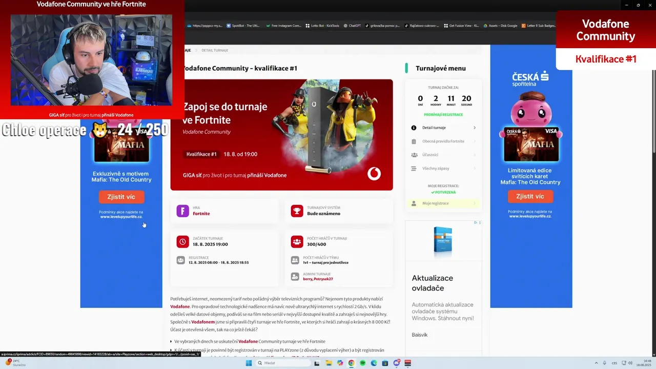Image resolution: width=656 pixels, height=369 pixels.
Task: Open the ChatGPT bookmark
Action: [352, 26]
